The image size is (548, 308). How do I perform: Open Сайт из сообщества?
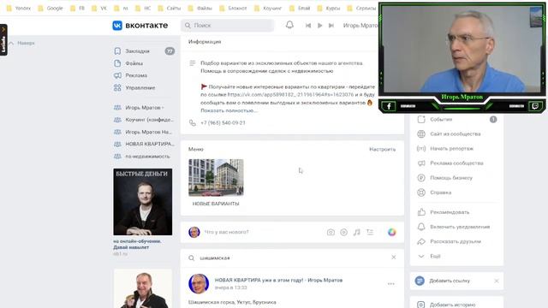point(456,134)
